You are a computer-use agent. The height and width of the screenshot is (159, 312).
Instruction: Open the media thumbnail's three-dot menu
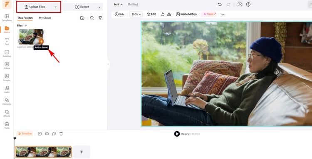41,32
